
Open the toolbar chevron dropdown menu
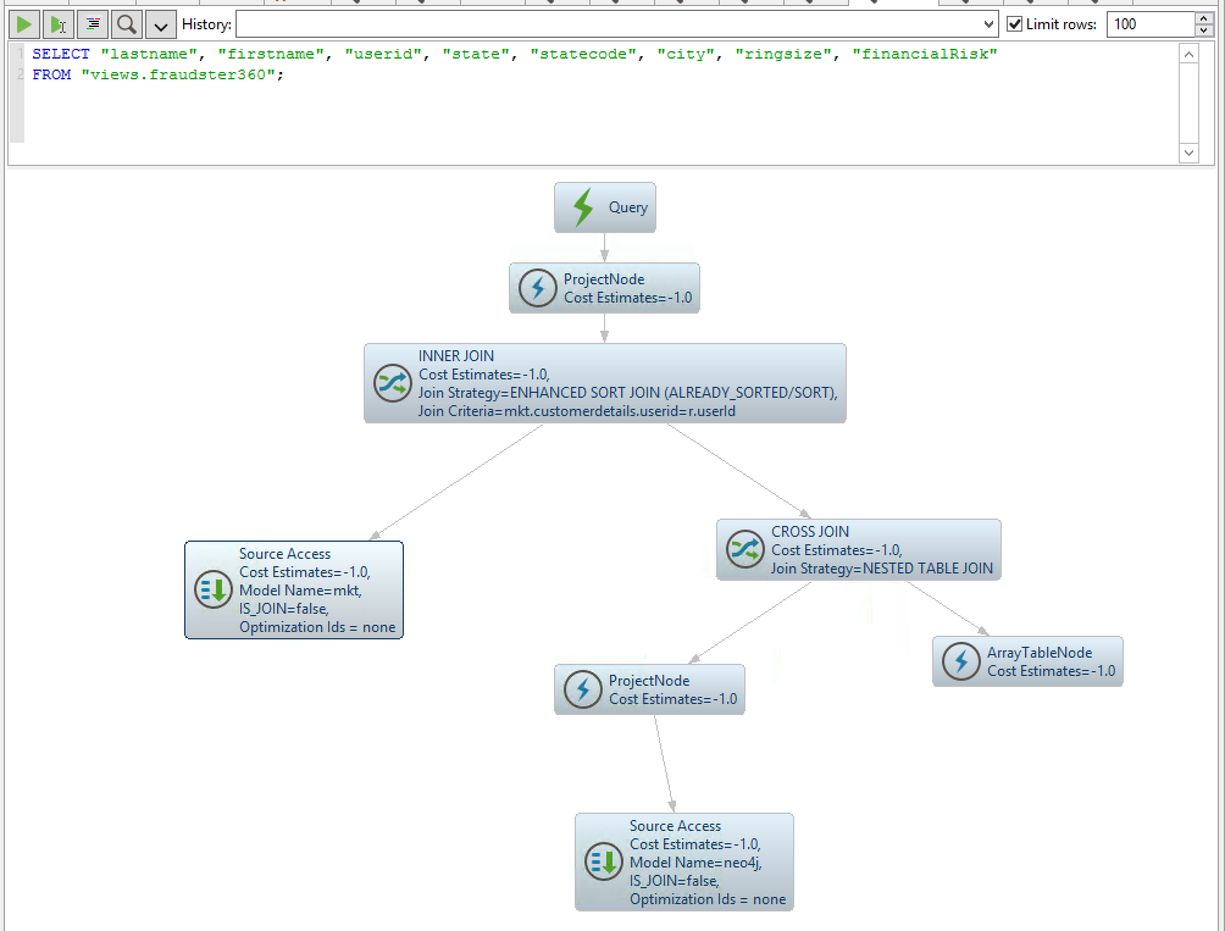(160, 26)
